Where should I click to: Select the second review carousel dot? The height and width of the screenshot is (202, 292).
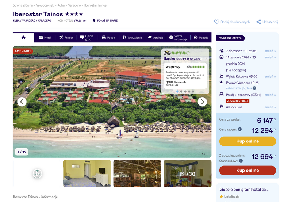(x=181, y=91)
